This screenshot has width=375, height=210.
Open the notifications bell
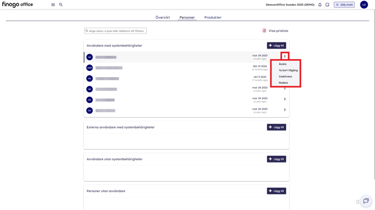pos(320,5)
